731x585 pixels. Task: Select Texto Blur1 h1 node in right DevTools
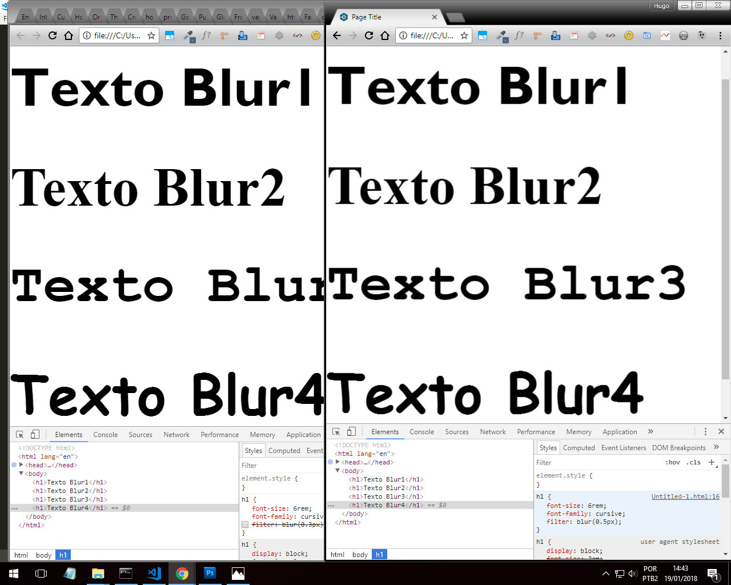point(386,479)
